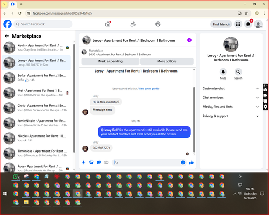The image size is (269, 215).
Task: Open the account profile menu
Action: tap(258, 24)
